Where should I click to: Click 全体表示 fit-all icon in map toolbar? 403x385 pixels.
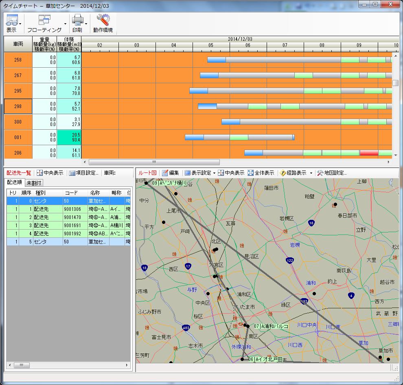251,173
